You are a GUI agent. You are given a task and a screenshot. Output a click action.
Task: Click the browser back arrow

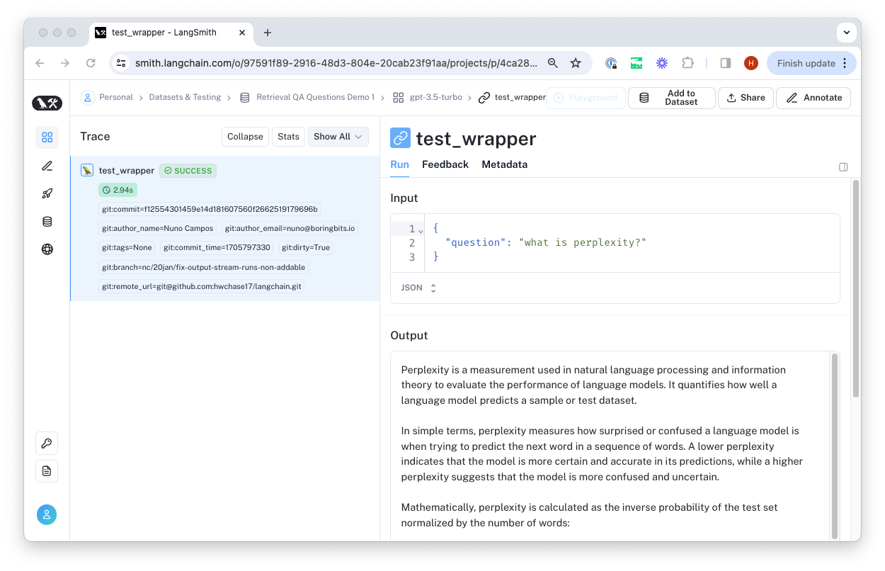tap(40, 63)
